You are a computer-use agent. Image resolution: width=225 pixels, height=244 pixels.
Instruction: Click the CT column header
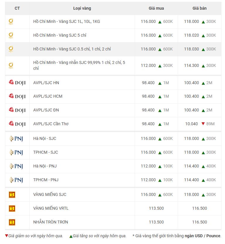17,8
